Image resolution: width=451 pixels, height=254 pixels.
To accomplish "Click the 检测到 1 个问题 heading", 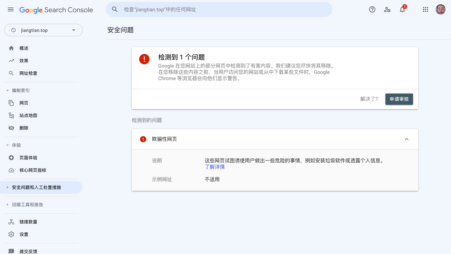I will (181, 57).
